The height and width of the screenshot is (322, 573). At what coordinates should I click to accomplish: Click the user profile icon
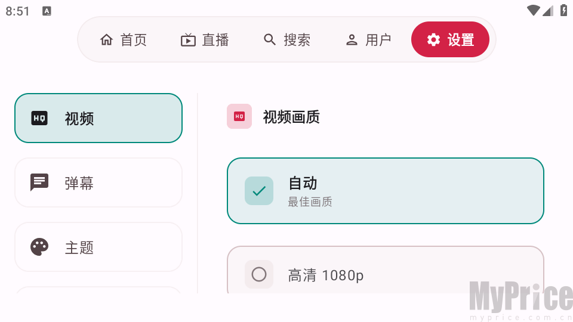[352, 40]
